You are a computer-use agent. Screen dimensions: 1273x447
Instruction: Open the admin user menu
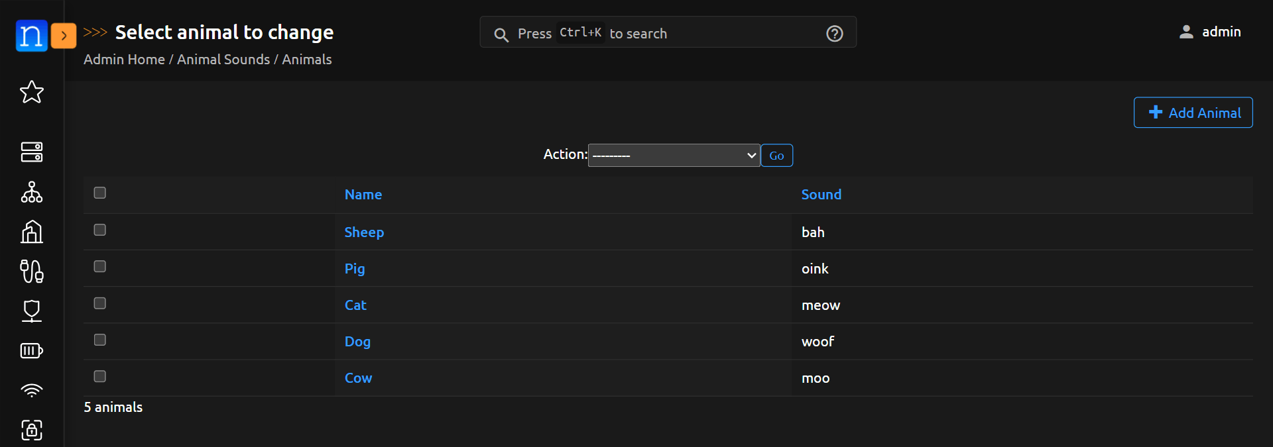(x=1210, y=32)
